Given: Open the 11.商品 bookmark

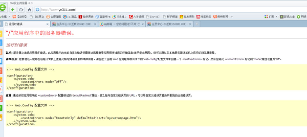Looking at the screenshot, I should point(70,17).
